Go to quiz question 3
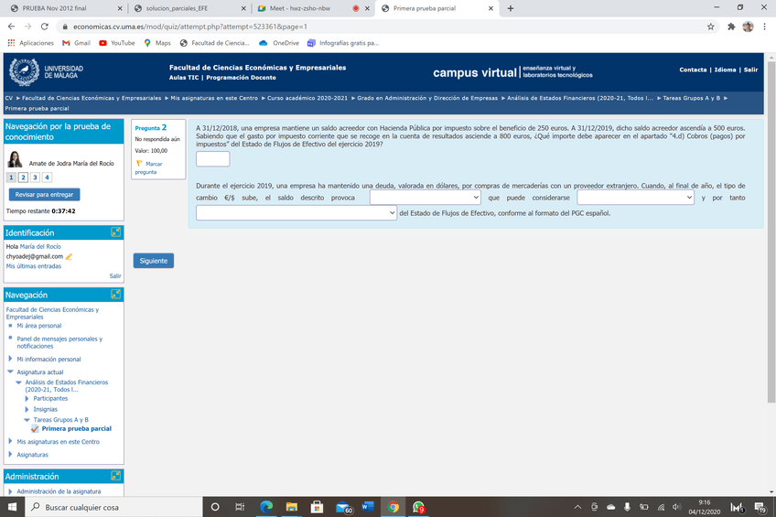This screenshot has width=776, height=517. click(x=35, y=178)
